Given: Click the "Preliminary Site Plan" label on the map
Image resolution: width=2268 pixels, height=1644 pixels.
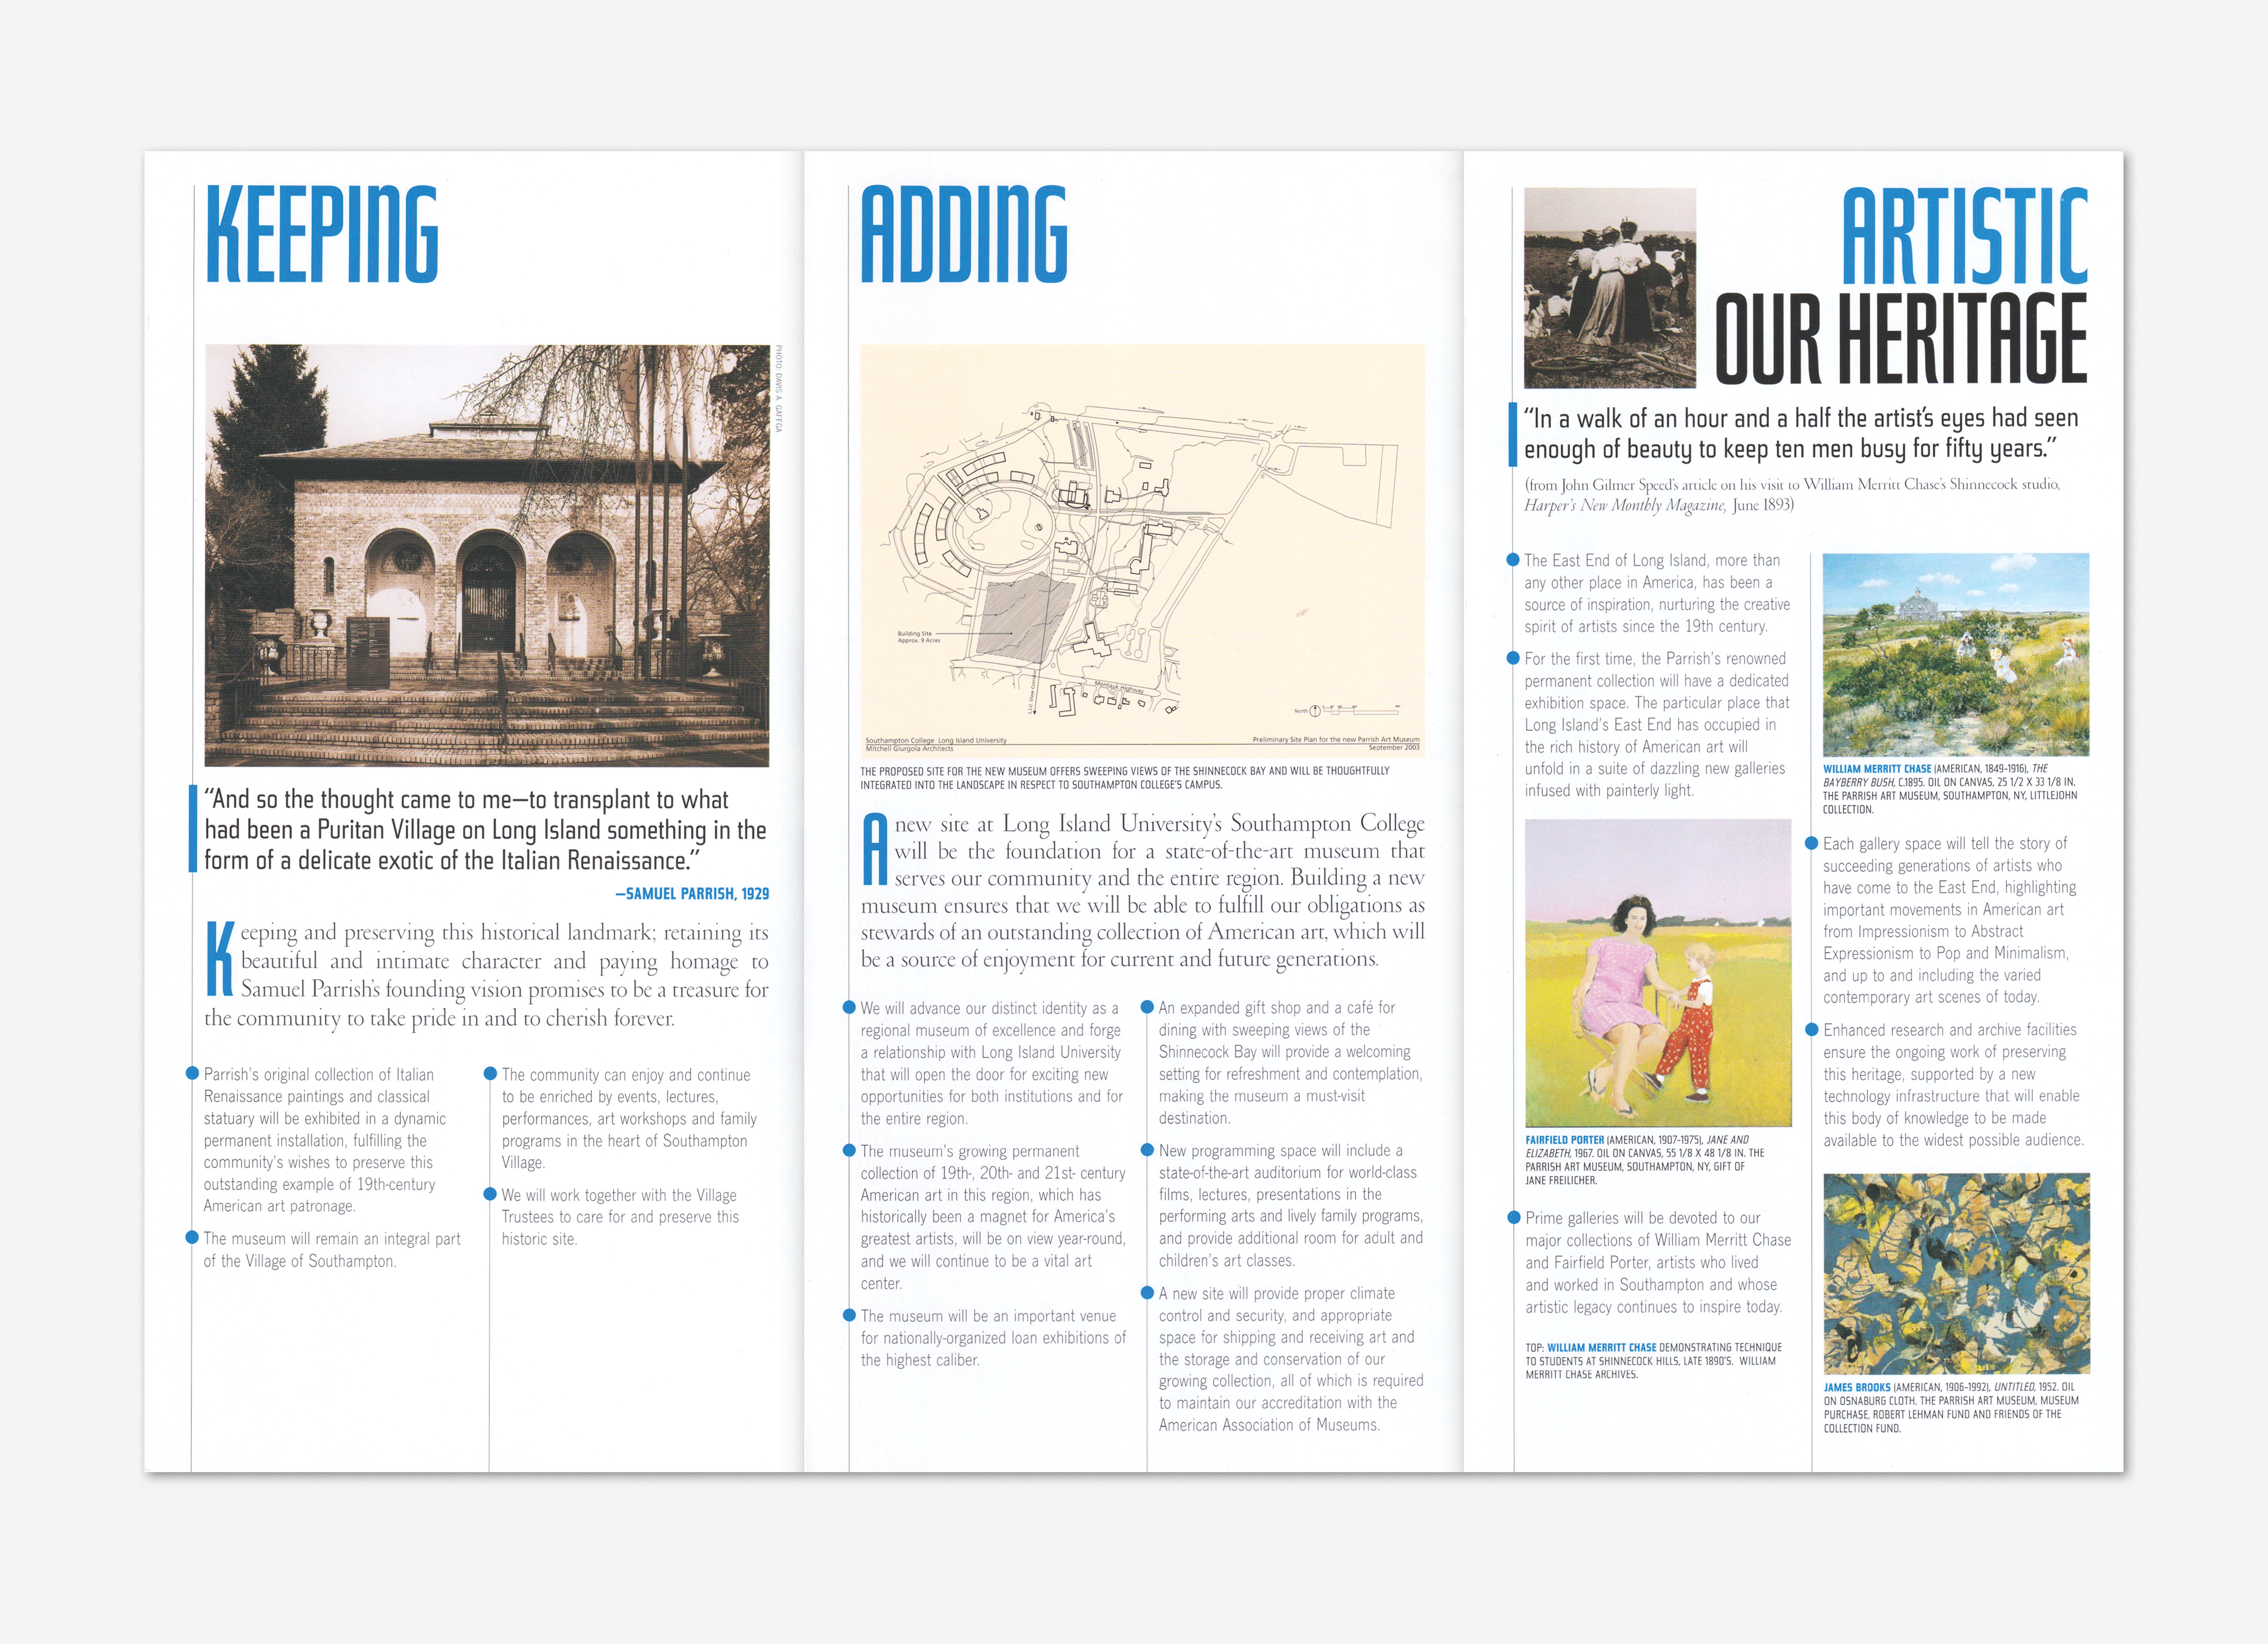Looking at the screenshot, I should pos(1336,743).
